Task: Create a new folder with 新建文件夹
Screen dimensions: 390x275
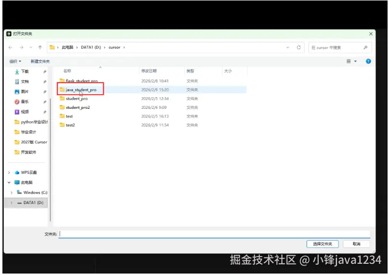Action: 40,61
